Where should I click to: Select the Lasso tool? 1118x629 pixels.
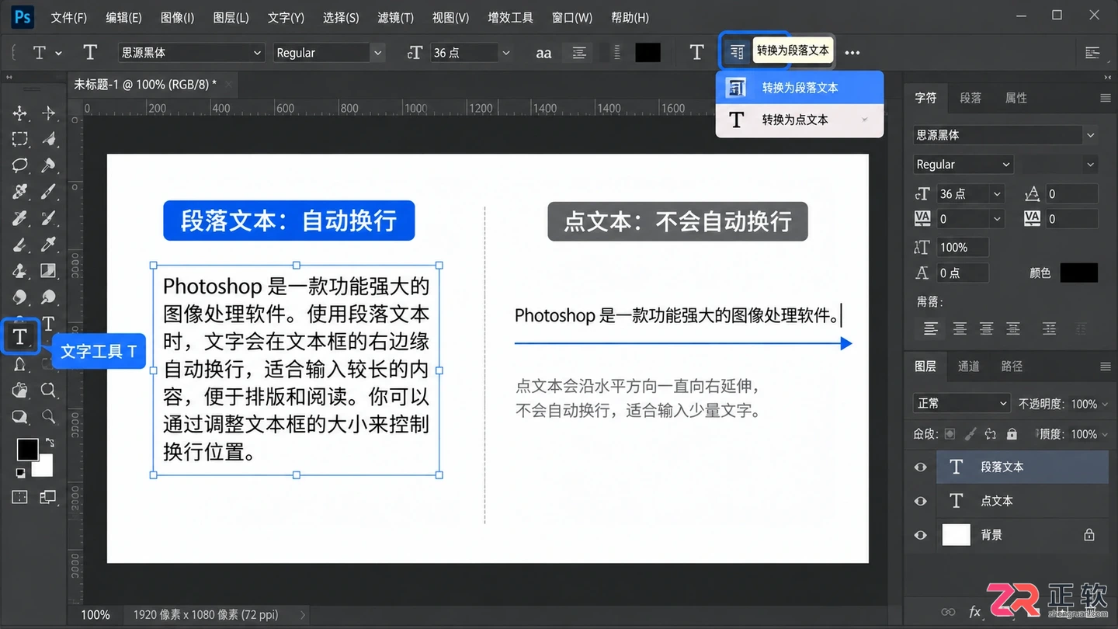[20, 165]
